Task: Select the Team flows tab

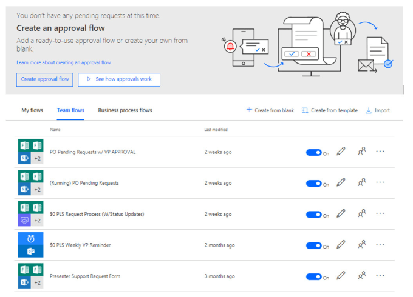Action: [70, 110]
